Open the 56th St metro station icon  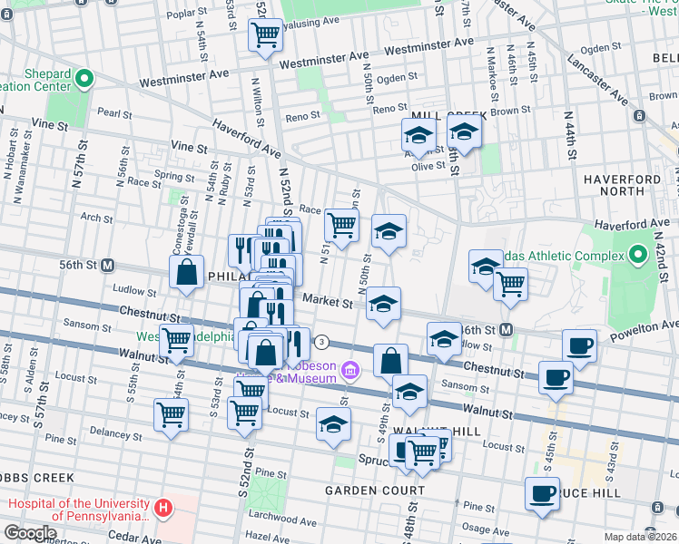pos(107,265)
